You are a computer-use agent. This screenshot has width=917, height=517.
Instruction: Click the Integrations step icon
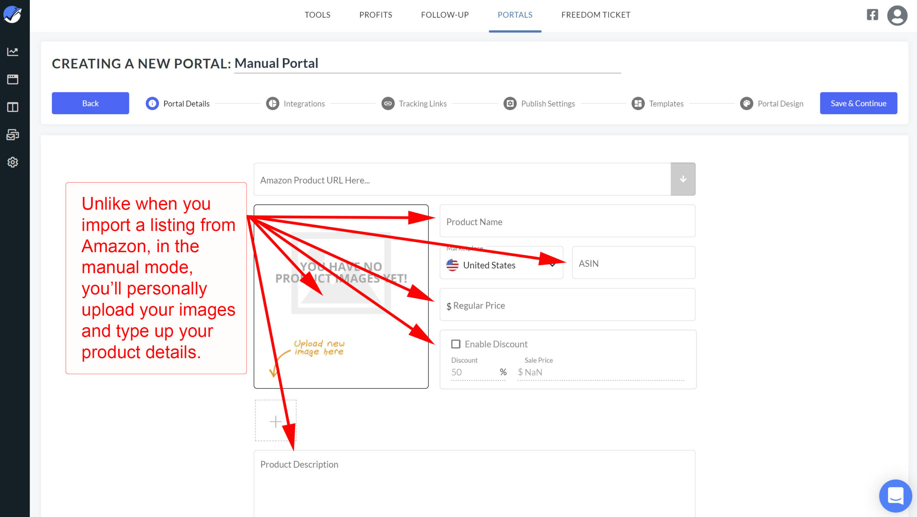273,103
